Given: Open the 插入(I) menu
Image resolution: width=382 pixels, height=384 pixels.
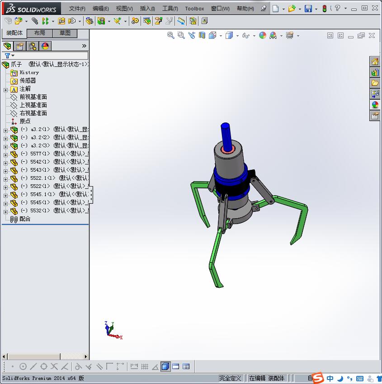Looking at the screenshot, I should (147, 9).
